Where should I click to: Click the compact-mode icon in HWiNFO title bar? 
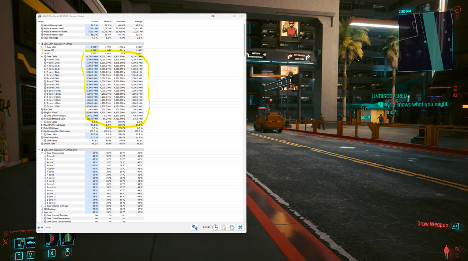point(213,16)
